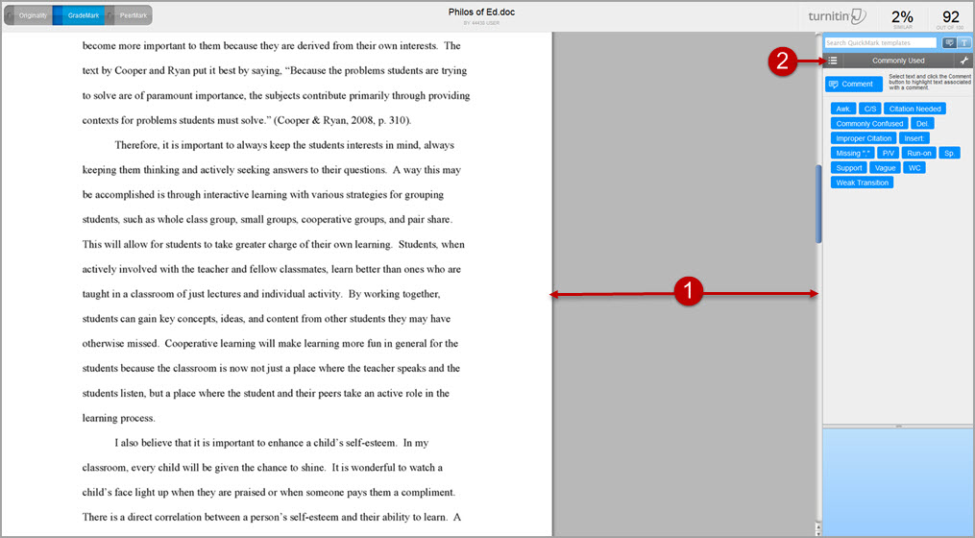Click the Search QuickMark templates field
The height and width of the screenshot is (538, 975).
coord(881,43)
